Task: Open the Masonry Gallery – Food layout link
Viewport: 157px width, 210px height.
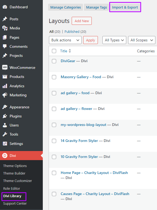Action: coord(81,77)
